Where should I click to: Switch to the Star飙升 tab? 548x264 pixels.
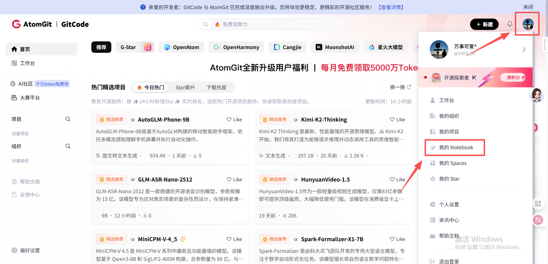pos(185,87)
